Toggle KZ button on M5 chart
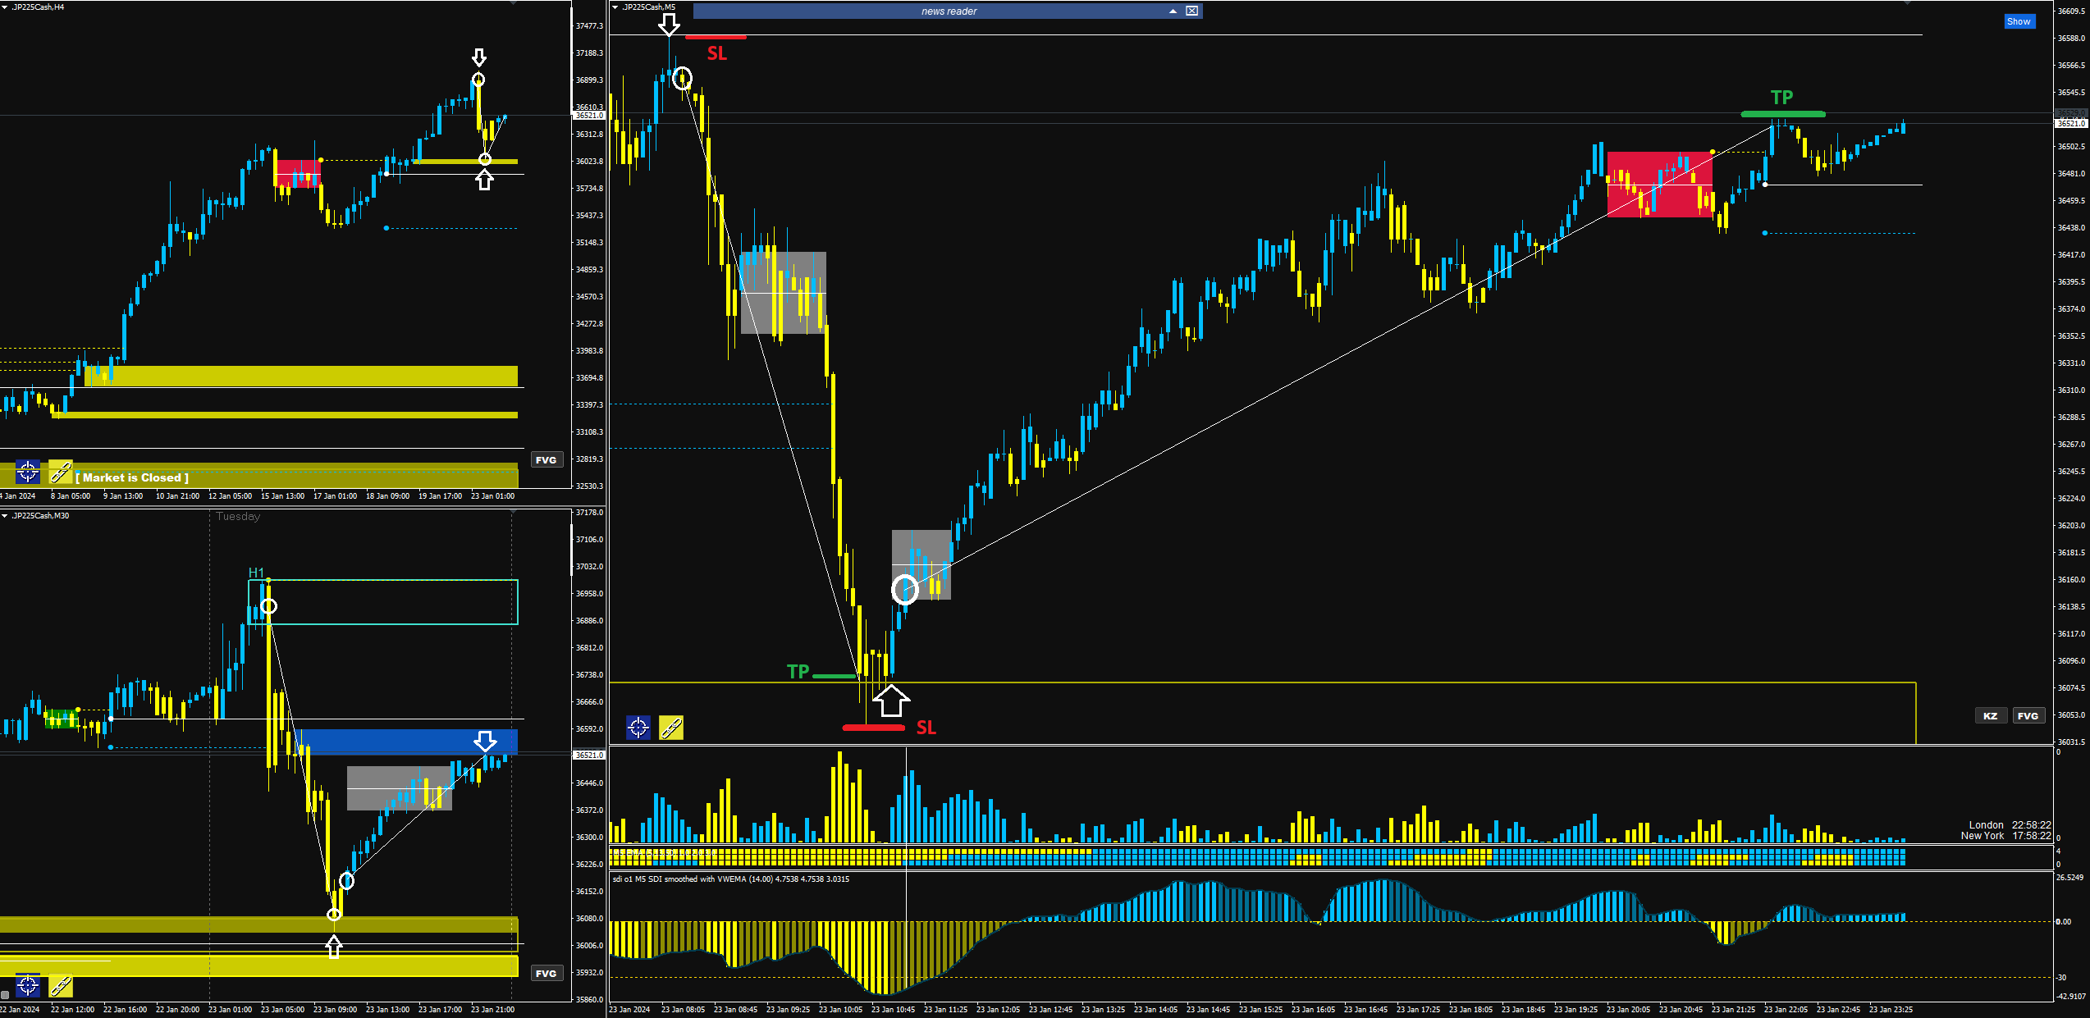Screen dimensions: 2090x1018 1990,716
